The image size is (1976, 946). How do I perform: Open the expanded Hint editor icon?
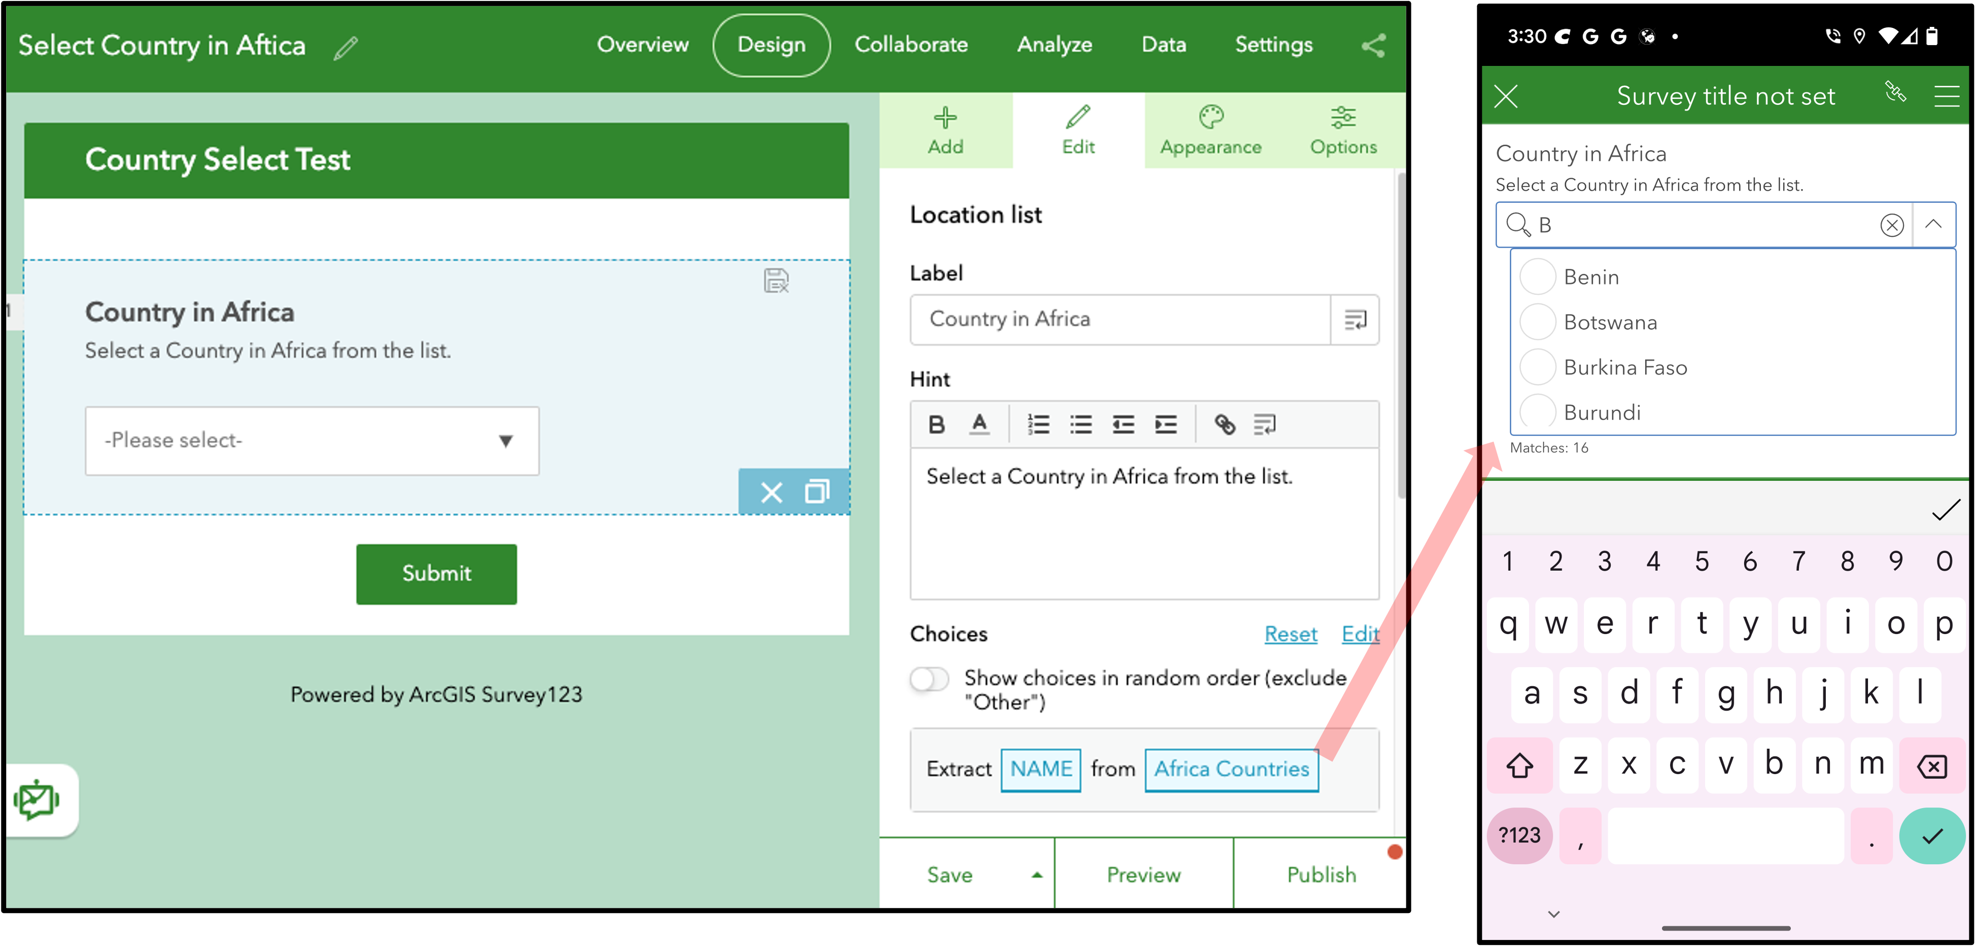pyautogui.click(x=1264, y=424)
